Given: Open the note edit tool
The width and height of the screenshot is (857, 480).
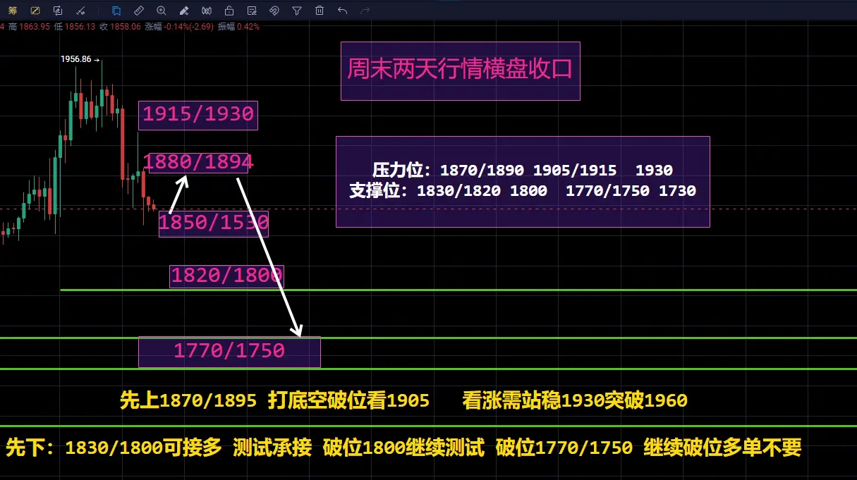Looking at the screenshot, I should tap(252, 11).
